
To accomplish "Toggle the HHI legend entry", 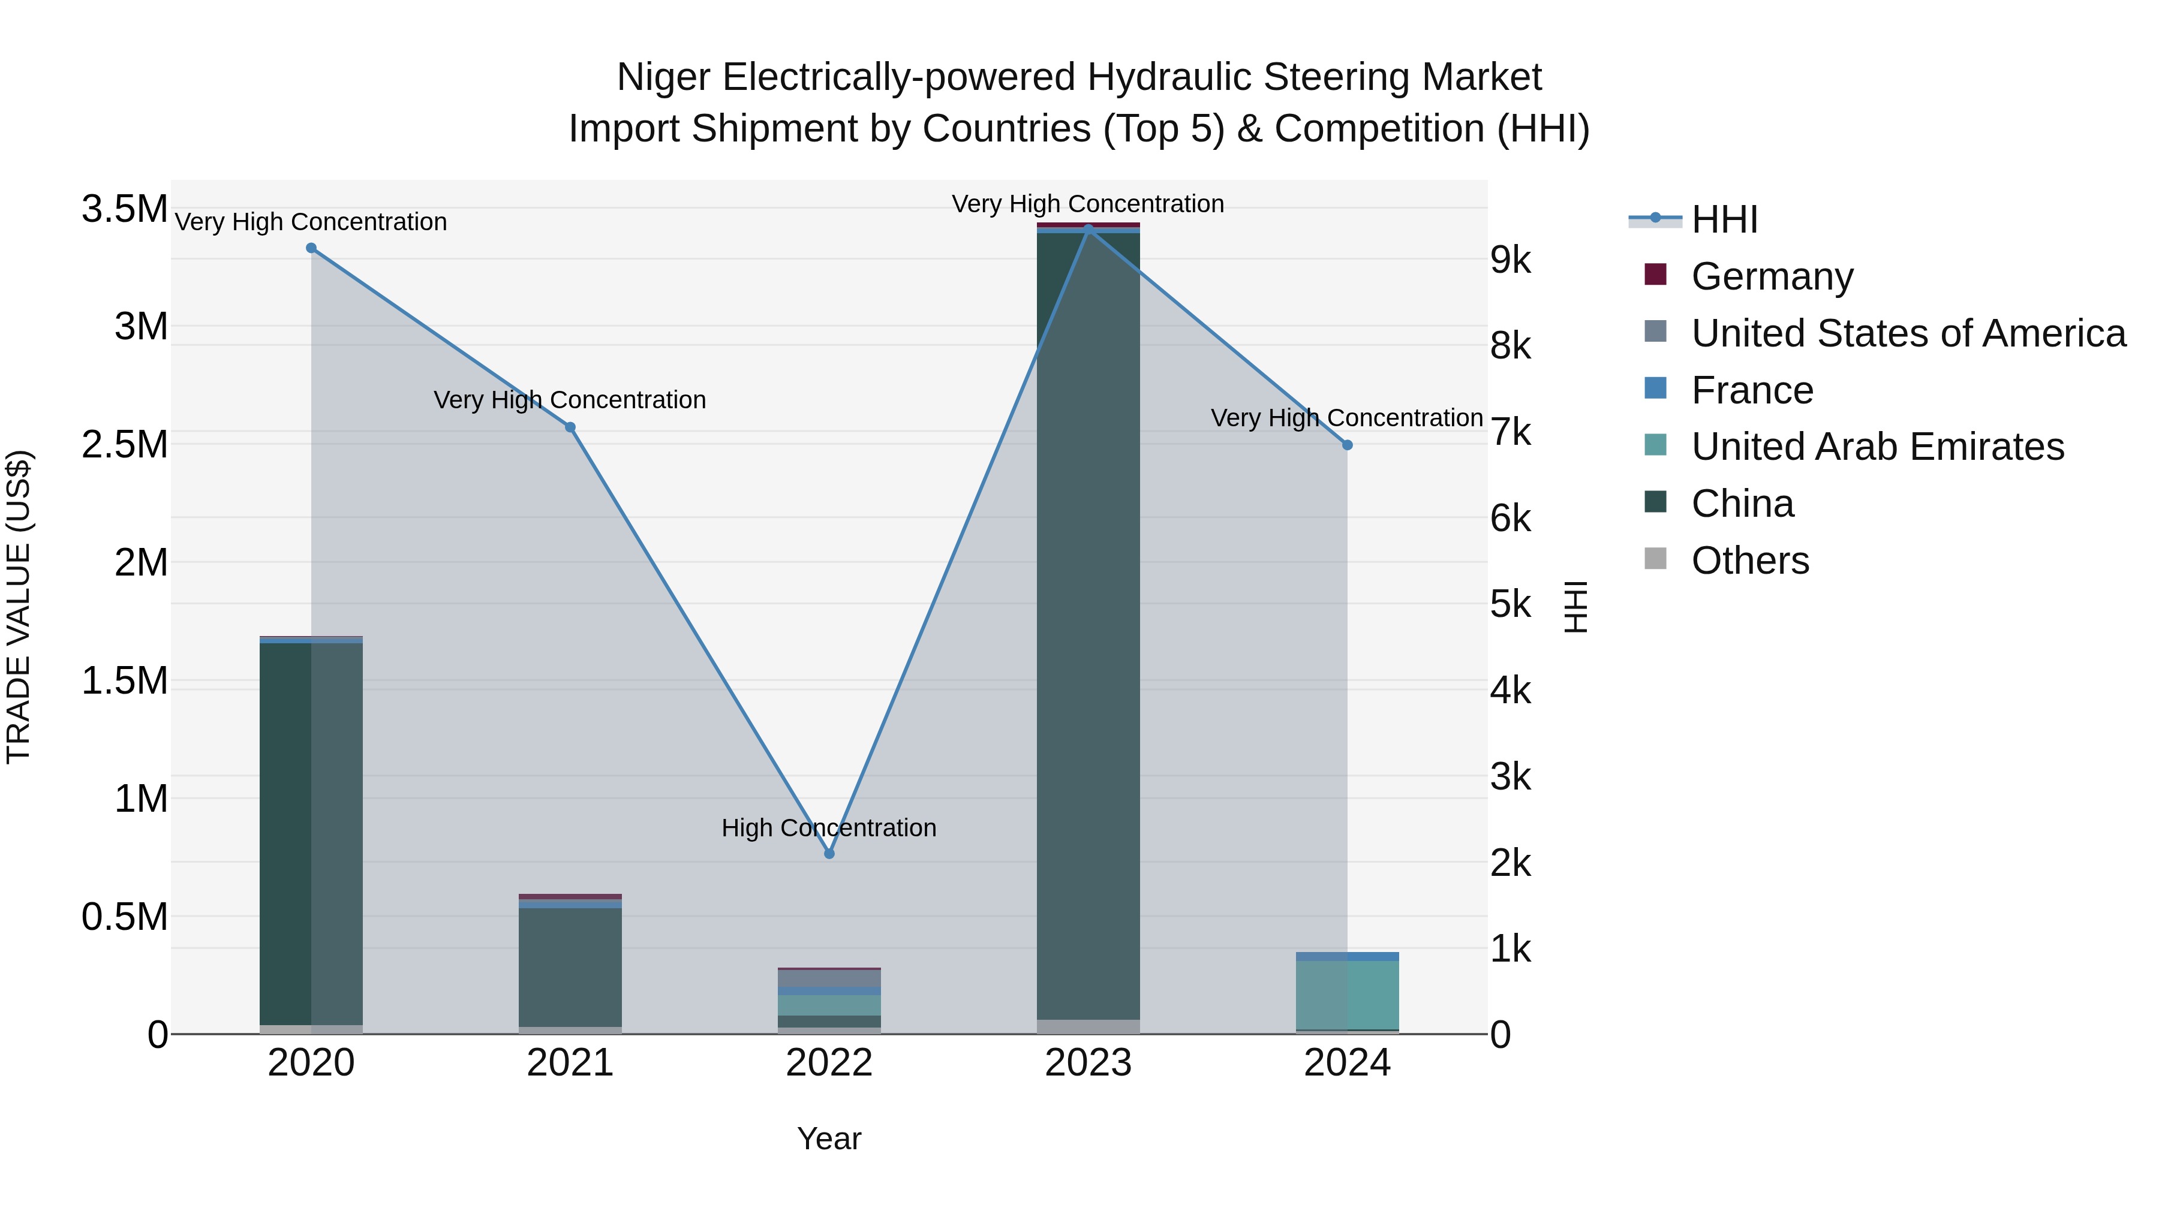I will coord(1693,219).
